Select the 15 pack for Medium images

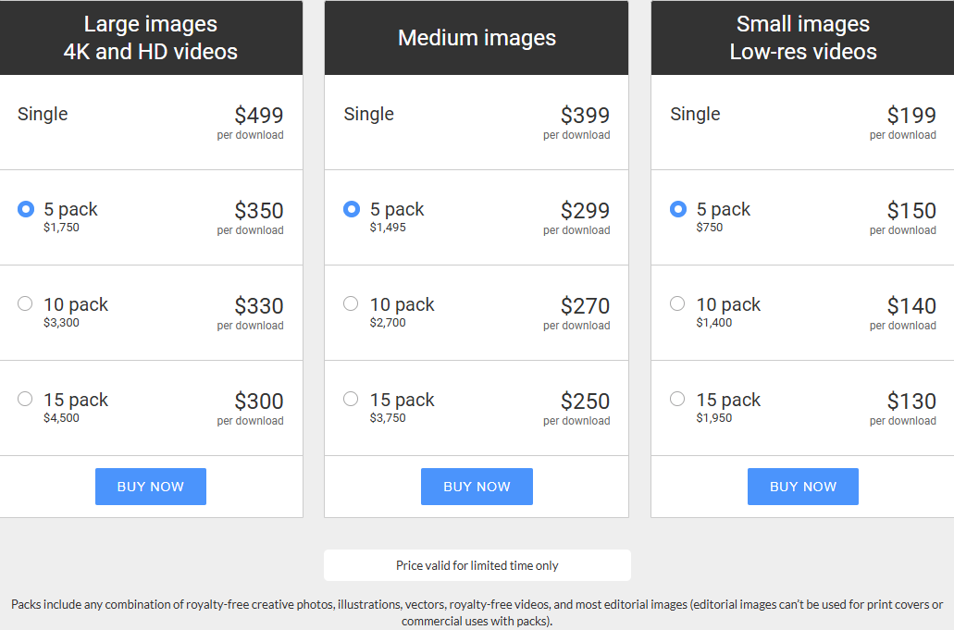[x=351, y=399]
